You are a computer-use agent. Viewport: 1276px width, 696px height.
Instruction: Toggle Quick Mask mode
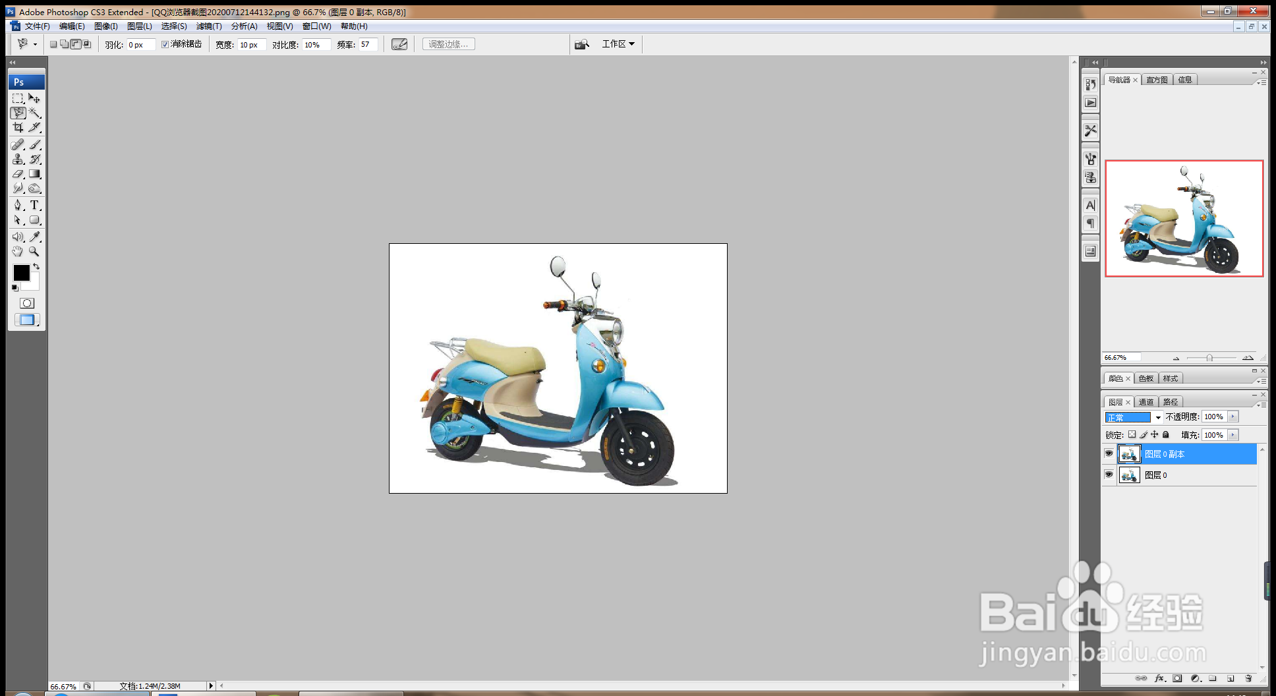[x=26, y=303]
